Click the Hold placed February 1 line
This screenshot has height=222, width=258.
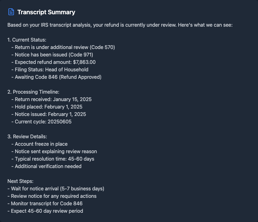pos(48,107)
